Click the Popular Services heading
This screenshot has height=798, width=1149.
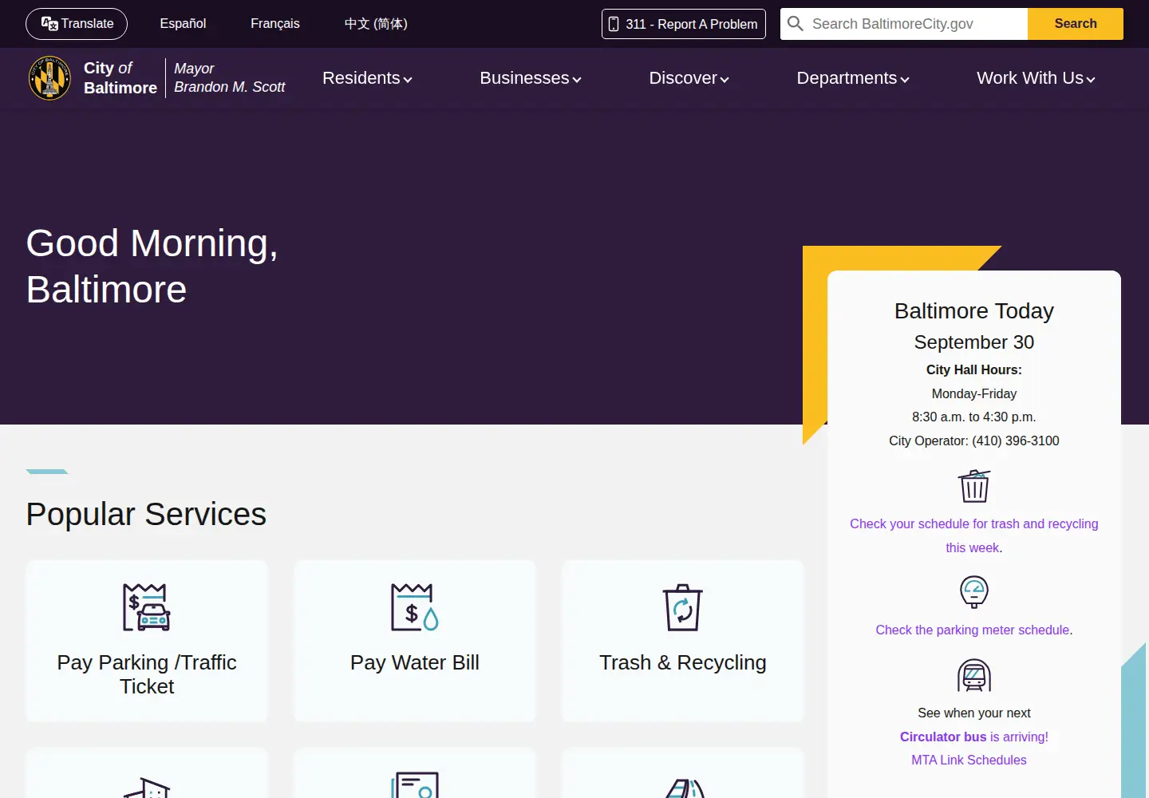(146, 514)
